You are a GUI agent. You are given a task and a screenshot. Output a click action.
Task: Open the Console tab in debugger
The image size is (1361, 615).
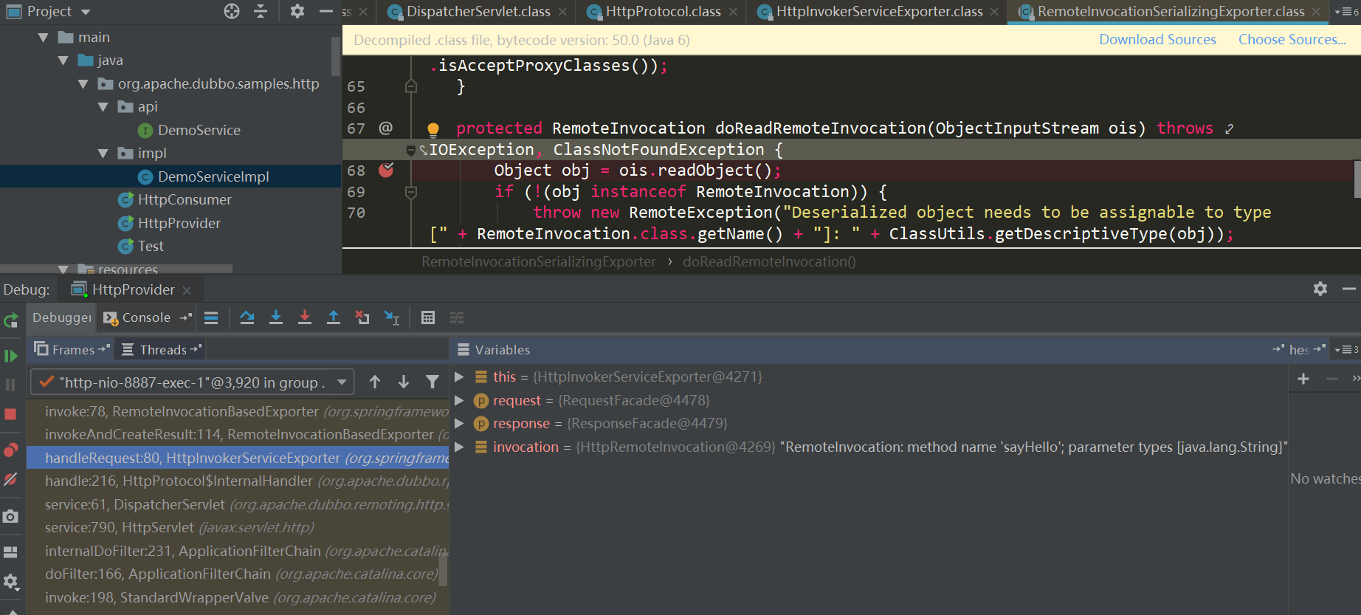click(145, 317)
